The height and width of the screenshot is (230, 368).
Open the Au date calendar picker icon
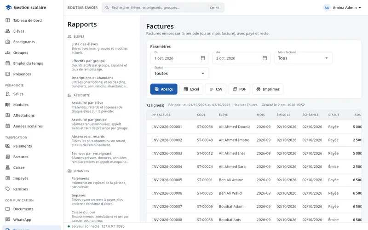click(265, 58)
